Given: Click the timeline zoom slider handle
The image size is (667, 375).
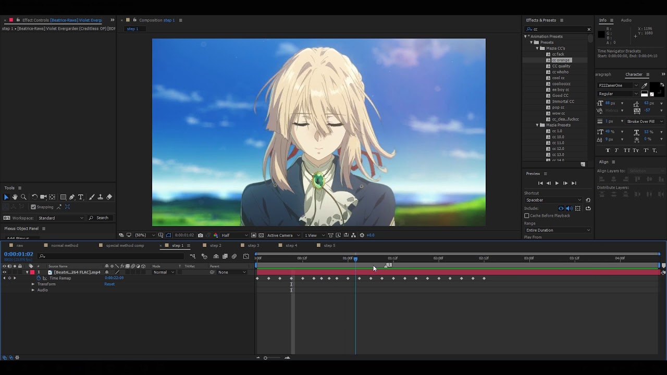Looking at the screenshot, I should point(265,358).
